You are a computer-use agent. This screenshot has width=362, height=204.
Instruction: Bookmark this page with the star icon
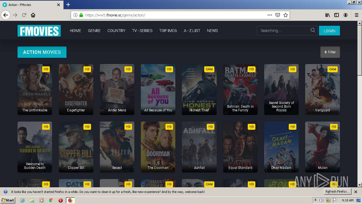coord(286,15)
